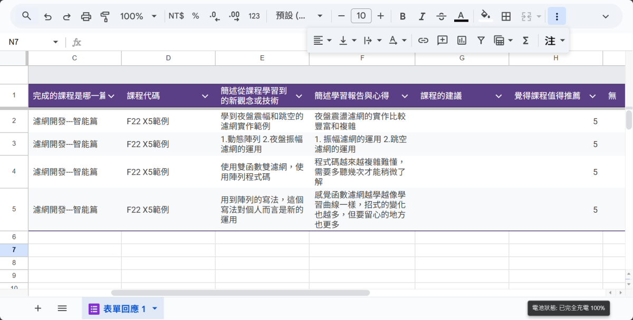Open filter for 簡述學習報告與心得 column
The image size is (633, 320).
(x=405, y=96)
